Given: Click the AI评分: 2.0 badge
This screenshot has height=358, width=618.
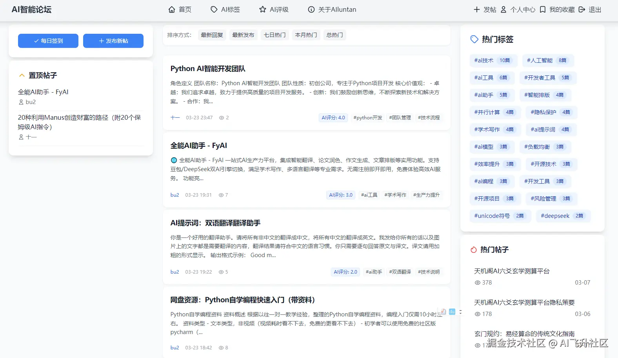Looking at the screenshot, I should (x=345, y=272).
